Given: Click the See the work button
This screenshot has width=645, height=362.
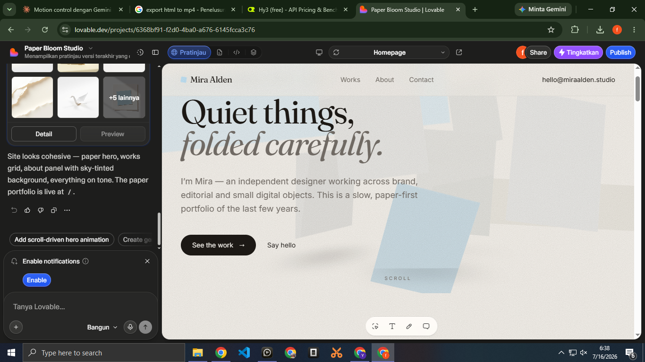Looking at the screenshot, I should point(218,245).
